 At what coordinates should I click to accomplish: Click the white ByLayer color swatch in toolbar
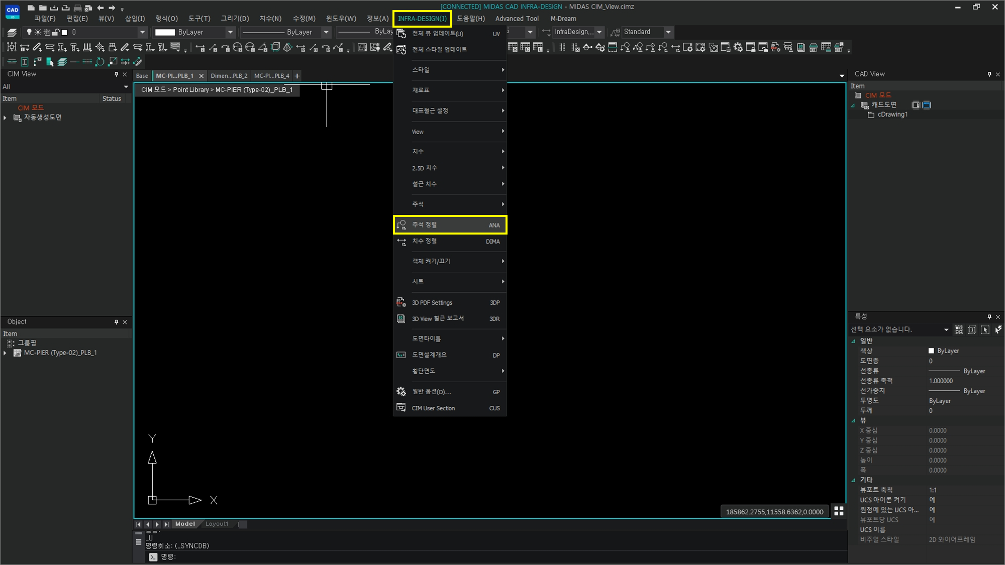pyautogui.click(x=165, y=32)
